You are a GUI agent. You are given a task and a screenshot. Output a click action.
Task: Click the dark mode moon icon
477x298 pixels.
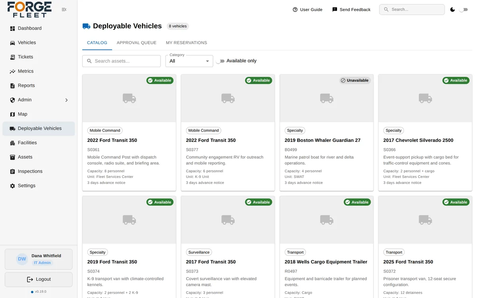[452, 10]
